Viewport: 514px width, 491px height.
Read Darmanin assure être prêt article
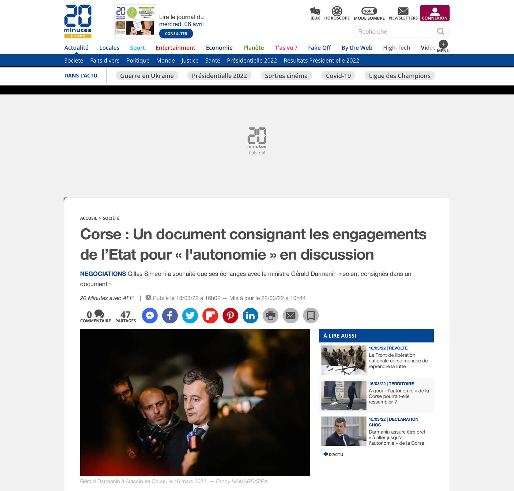[x=397, y=437]
